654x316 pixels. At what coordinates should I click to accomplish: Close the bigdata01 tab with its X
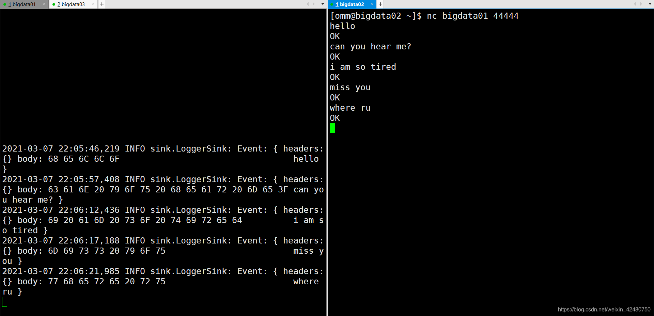tap(44, 4)
